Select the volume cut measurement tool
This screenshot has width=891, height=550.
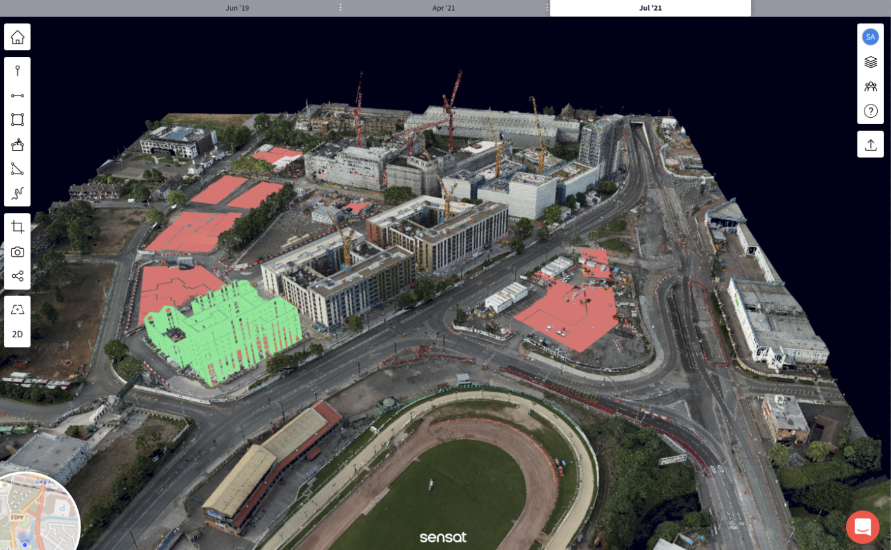(17, 144)
